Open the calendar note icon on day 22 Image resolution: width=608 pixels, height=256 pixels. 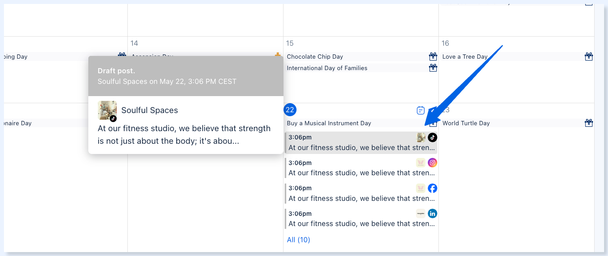(421, 110)
